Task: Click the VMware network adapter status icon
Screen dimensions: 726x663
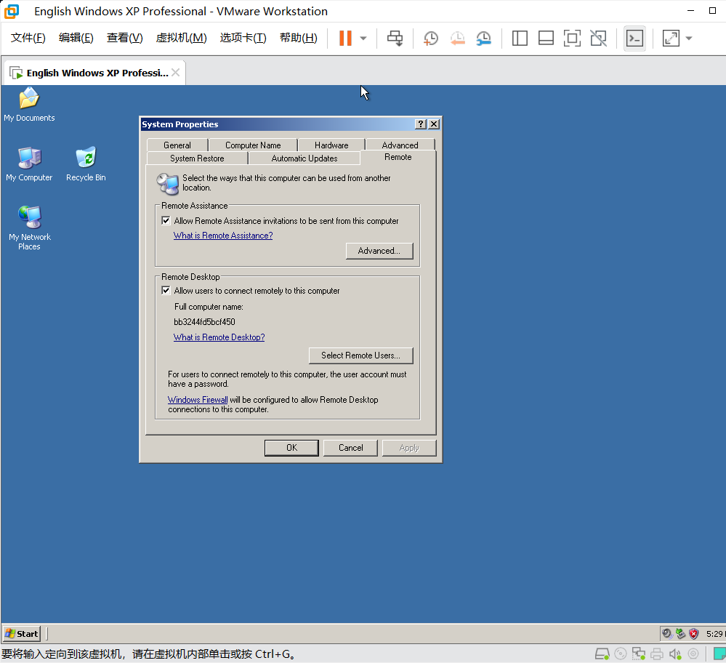Action: pyautogui.click(x=639, y=654)
